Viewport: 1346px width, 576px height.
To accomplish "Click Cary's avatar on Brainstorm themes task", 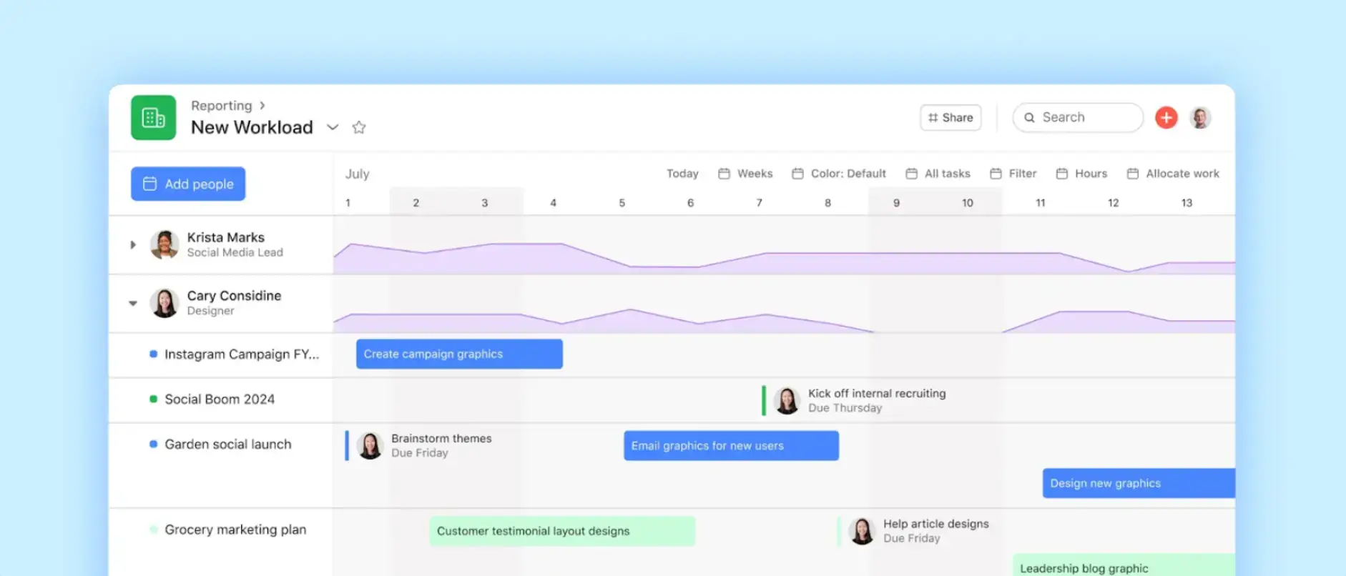I will coord(370,446).
